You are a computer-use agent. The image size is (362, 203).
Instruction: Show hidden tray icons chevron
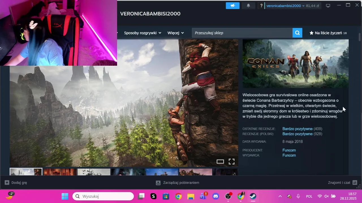pyautogui.click(x=280, y=196)
